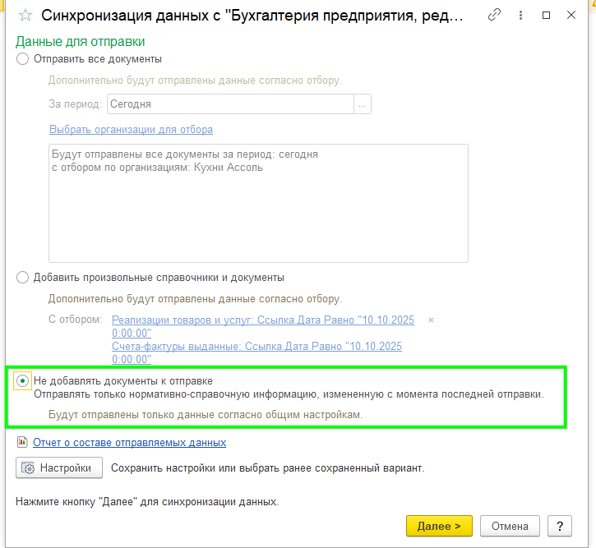
Task: Remove the filter with the small × icon
Action: [431, 320]
